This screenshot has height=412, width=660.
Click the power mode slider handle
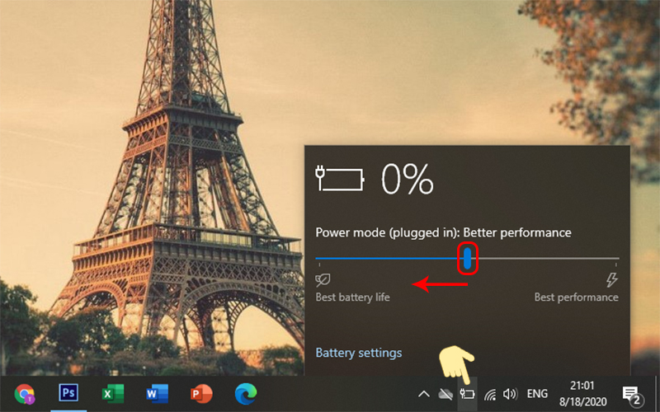click(468, 259)
